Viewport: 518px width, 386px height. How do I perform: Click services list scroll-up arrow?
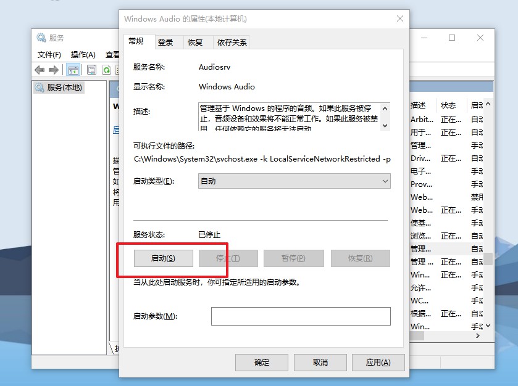[488, 104]
